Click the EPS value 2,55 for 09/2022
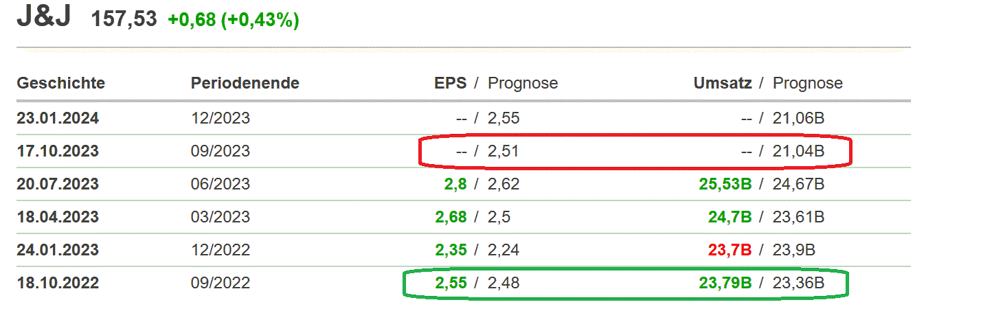The image size is (1005, 311). (x=451, y=283)
